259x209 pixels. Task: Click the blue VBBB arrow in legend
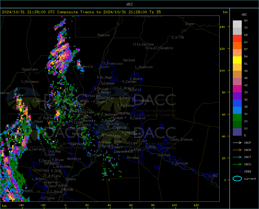pos(237,172)
